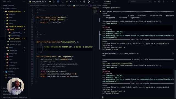Open file history timeline icon in editor toolbar

tap(54, 2)
